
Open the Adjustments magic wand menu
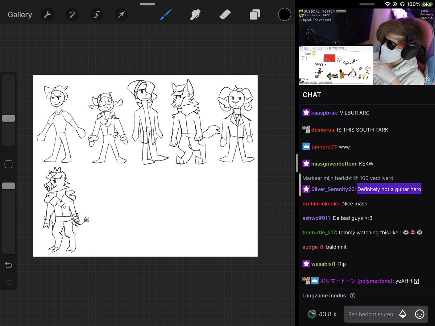pyautogui.click(x=72, y=15)
